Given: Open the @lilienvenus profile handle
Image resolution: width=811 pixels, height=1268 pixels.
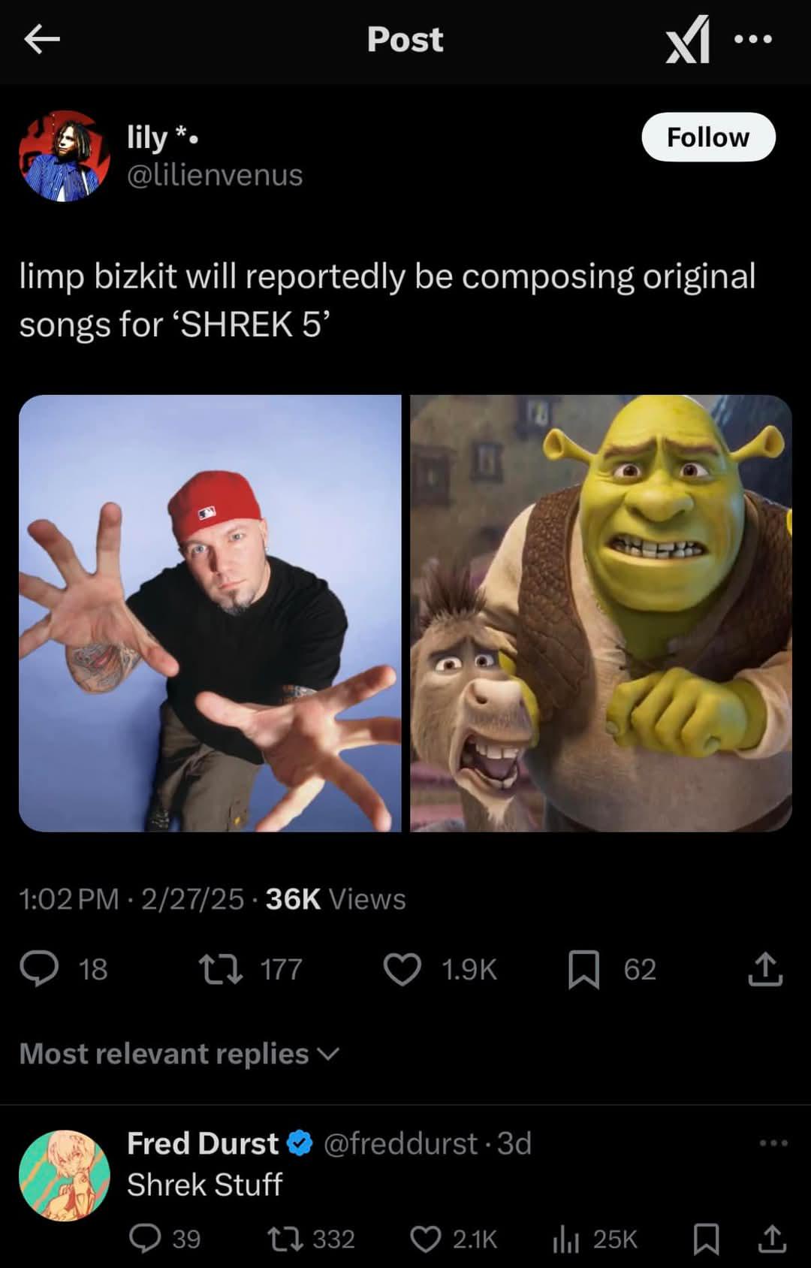Looking at the screenshot, I should point(215,175).
